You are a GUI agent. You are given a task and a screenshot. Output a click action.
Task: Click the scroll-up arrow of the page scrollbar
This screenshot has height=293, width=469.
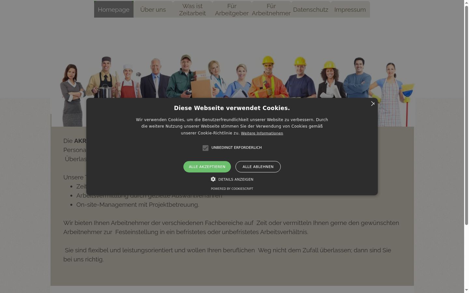coord(466,3)
